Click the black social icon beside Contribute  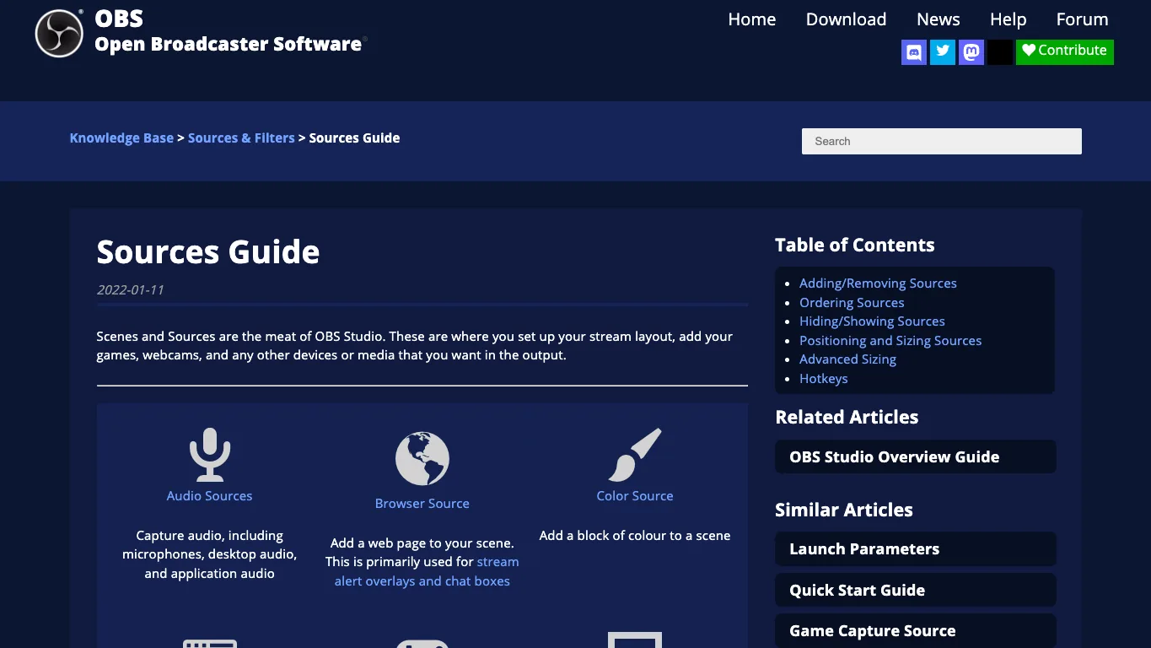coord(1000,52)
